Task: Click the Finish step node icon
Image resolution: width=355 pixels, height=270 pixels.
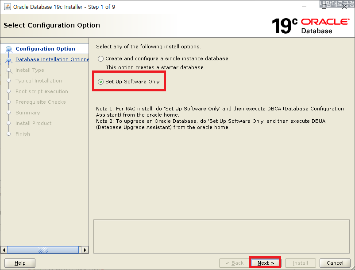Action: pos(8,134)
